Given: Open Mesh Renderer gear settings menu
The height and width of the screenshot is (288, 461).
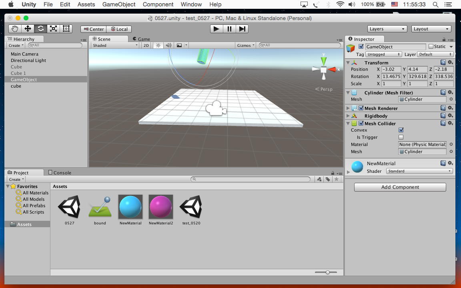Looking at the screenshot, I should 450,108.
